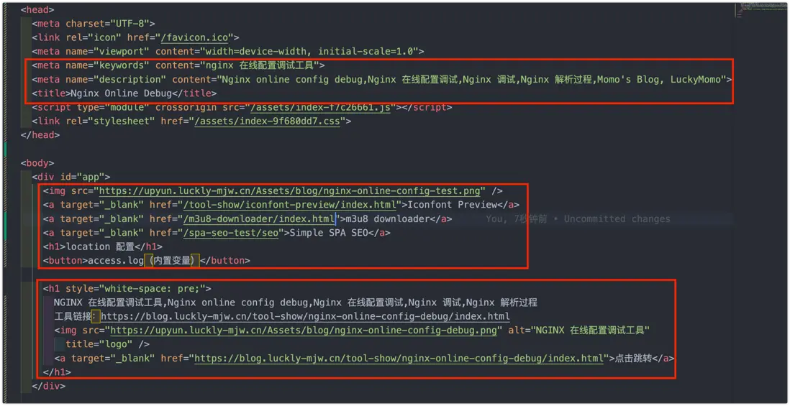This screenshot has height=406, width=790.
Task: Click the opening body tag line
Action: coord(37,163)
